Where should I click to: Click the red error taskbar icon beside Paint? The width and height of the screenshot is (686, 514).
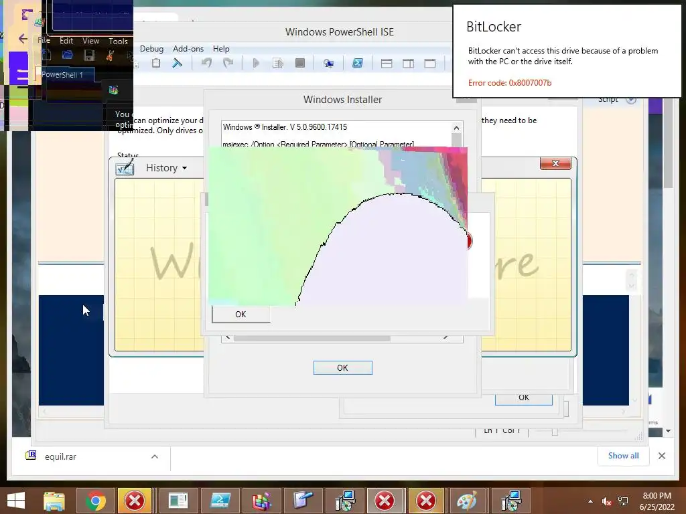[425, 501]
